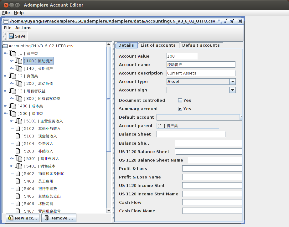289x227 pixels.
Task: Click the tree vertical scrollbar thumb
Action: point(109,99)
